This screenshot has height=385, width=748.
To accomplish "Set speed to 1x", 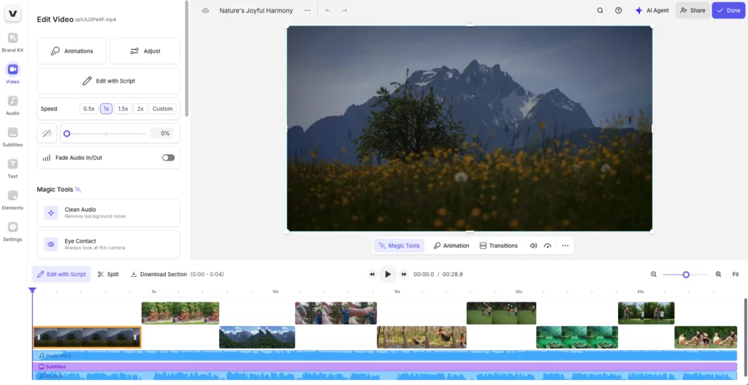I will pyautogui.click(x=106, y=109).
